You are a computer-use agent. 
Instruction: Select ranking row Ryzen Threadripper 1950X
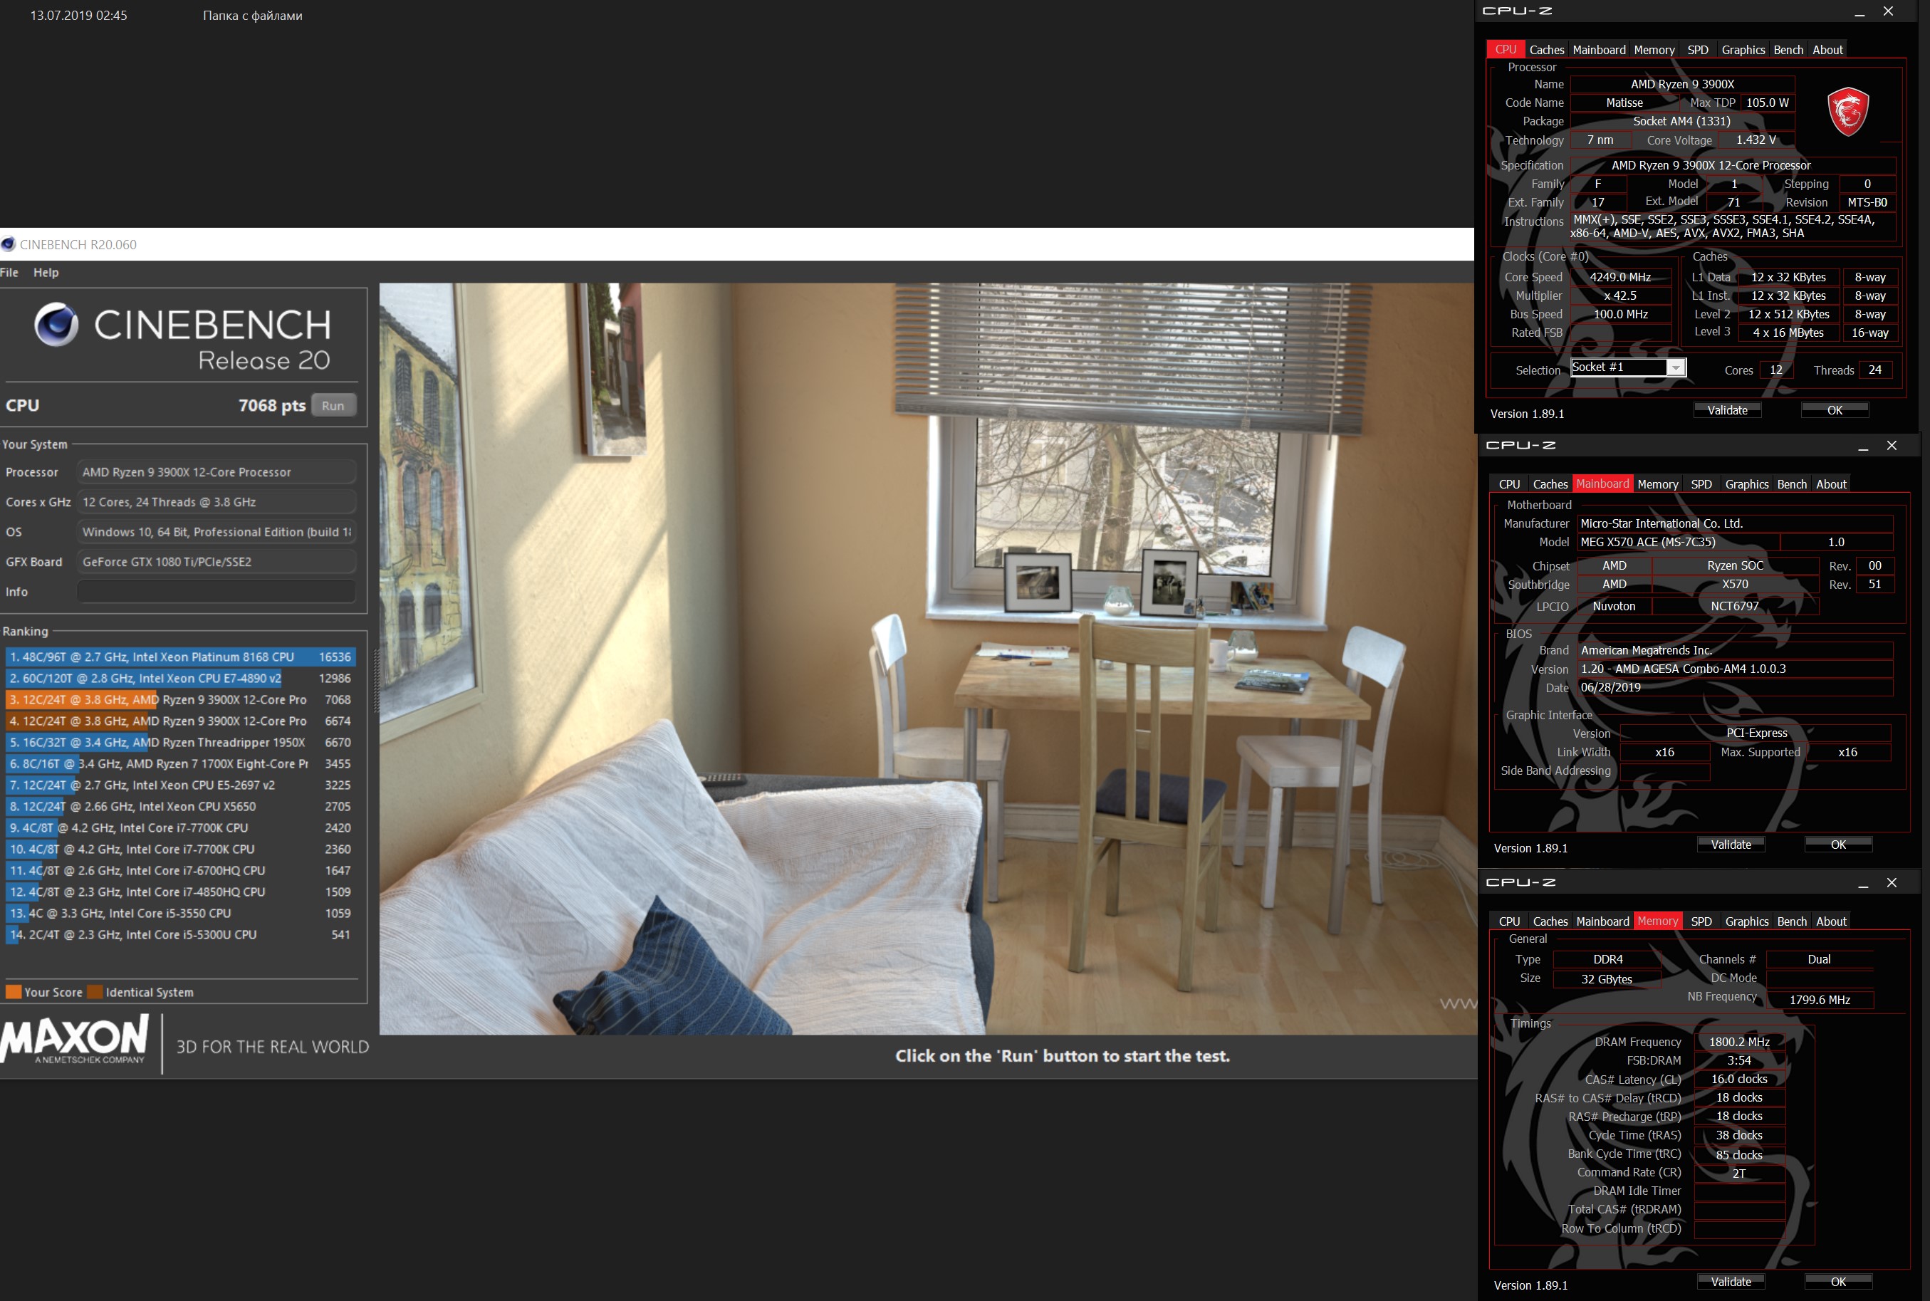point(180,743)
